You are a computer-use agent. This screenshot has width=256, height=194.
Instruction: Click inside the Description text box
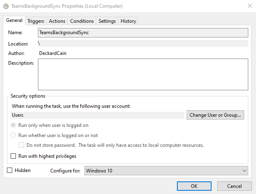[143, 74]
